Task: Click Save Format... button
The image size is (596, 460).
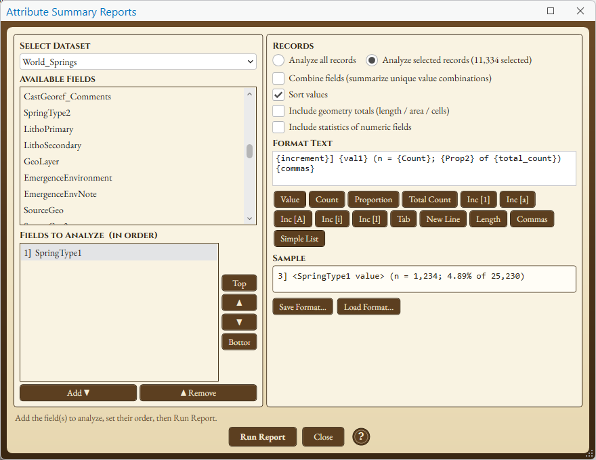Action: (303, 306)
